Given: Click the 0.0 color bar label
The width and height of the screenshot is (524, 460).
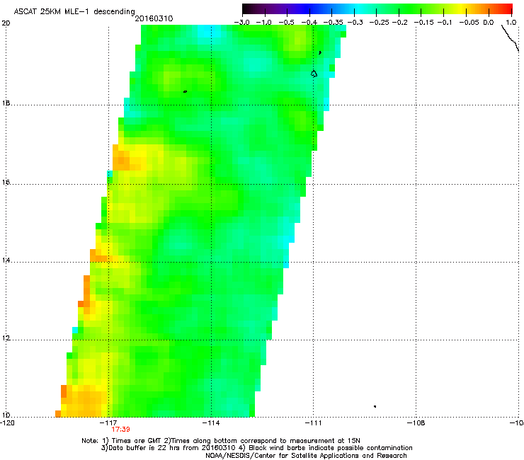Looking at the screenshot, I should point(489,23).
